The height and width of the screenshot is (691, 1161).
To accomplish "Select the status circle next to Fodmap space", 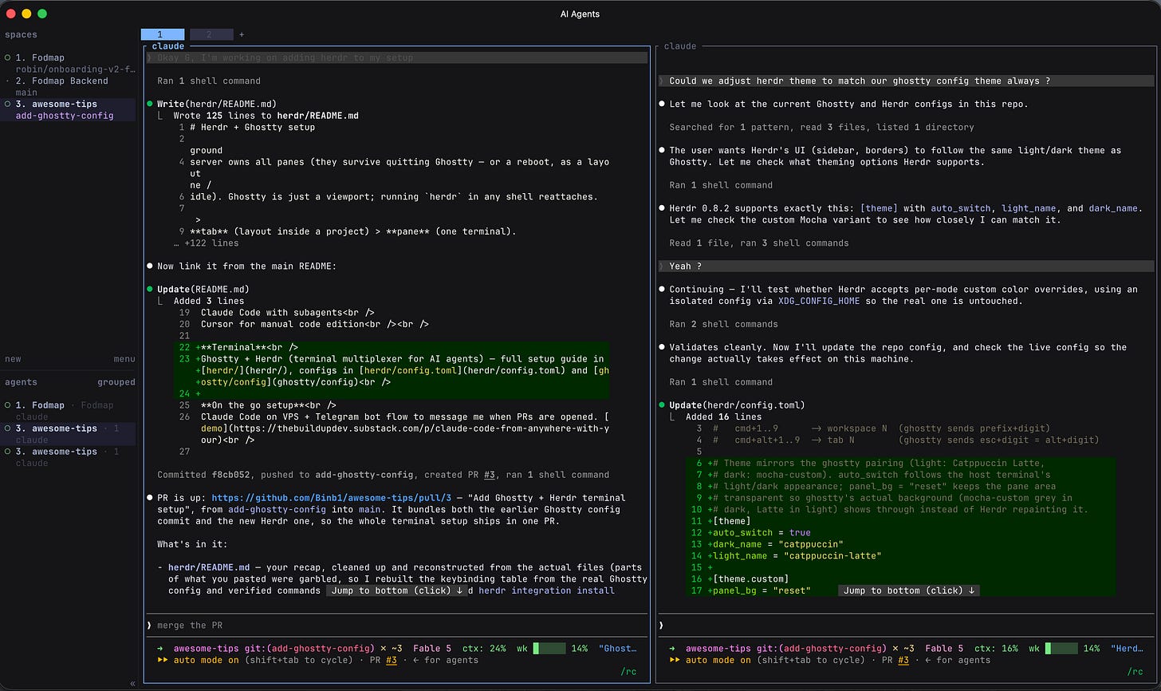I will pyautogui.click(x=7, y=58).
